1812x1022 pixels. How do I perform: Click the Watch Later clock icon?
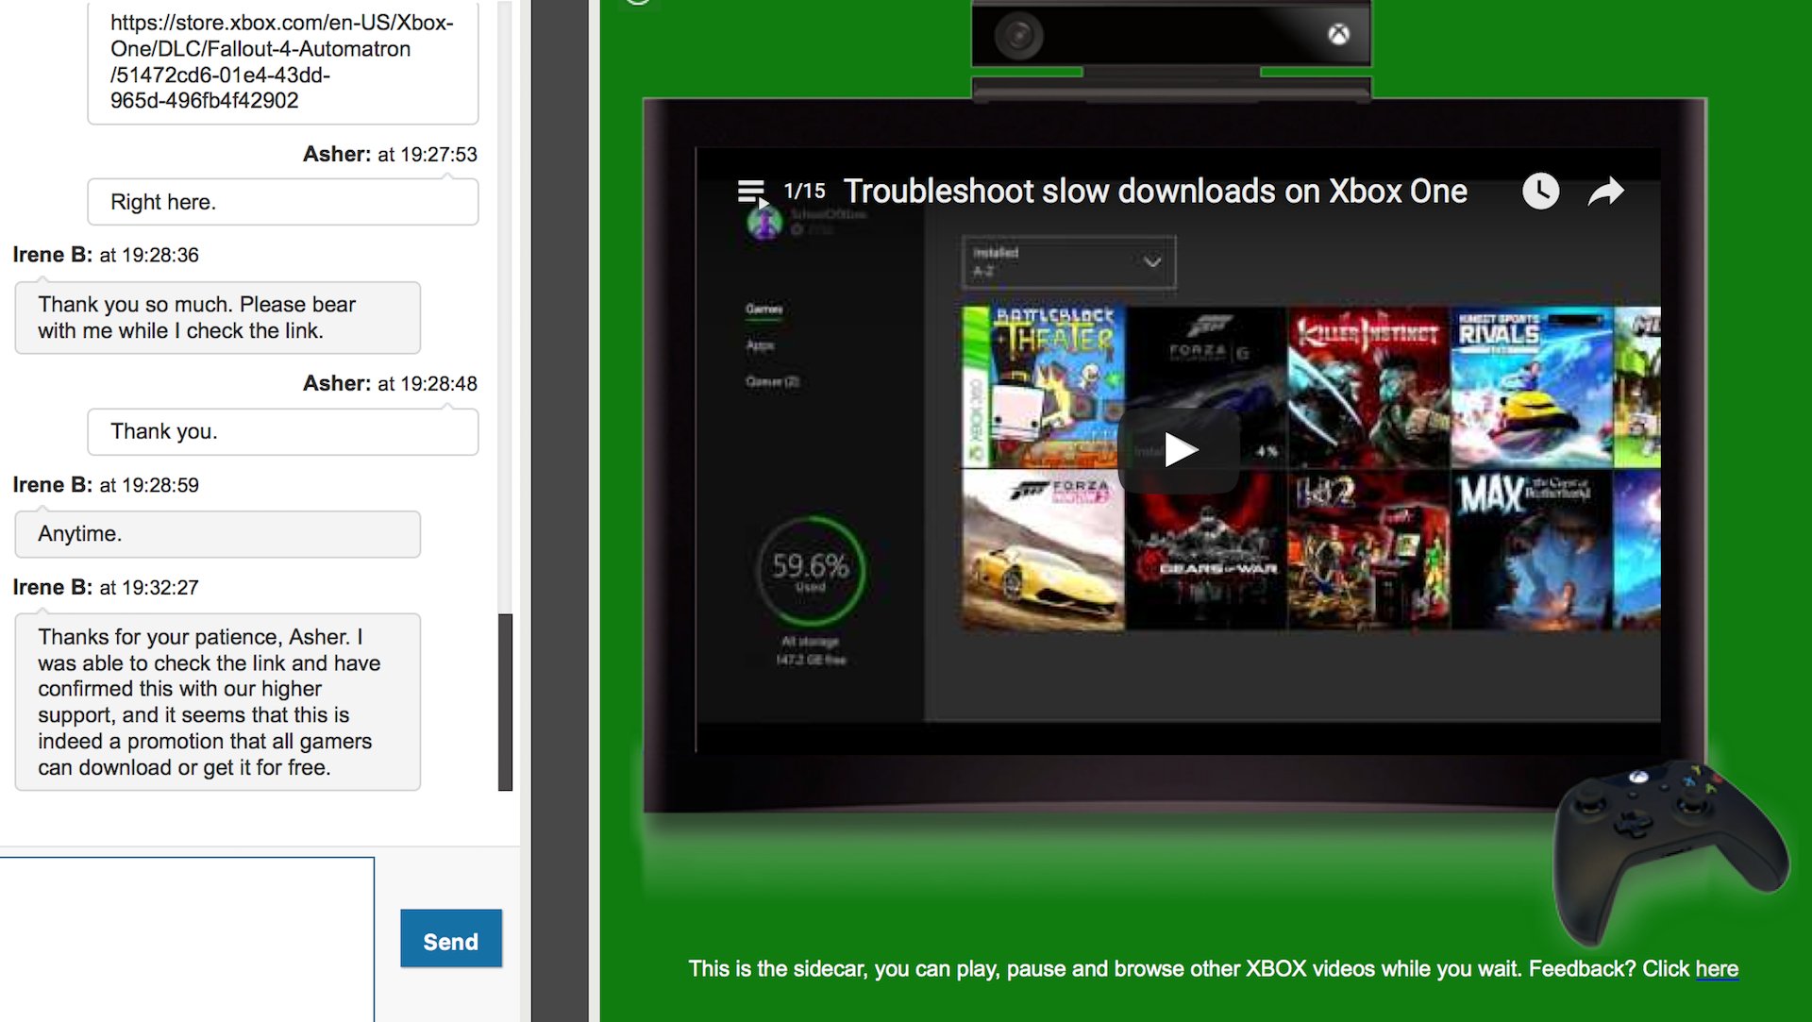(x=1540, y=192)
